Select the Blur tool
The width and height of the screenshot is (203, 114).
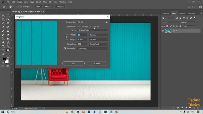point(8,39)
